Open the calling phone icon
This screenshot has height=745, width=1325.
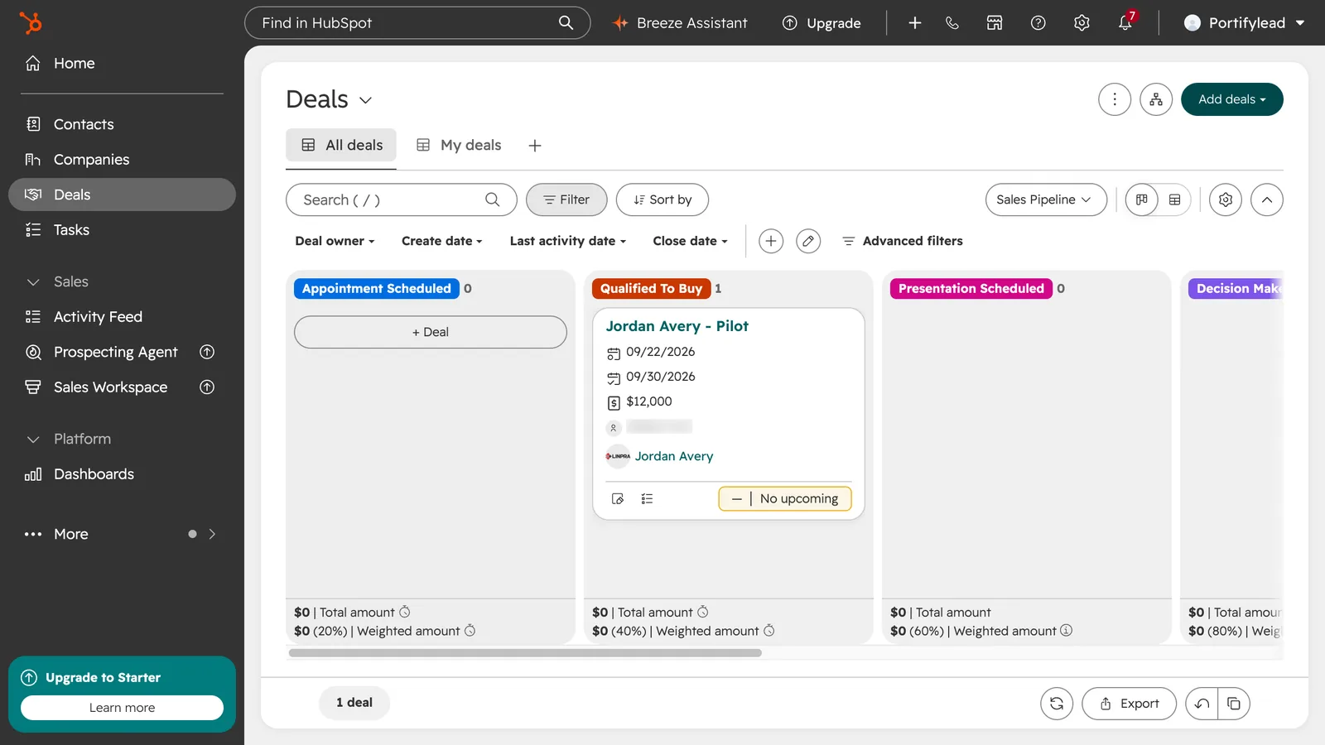pos(952,23)
